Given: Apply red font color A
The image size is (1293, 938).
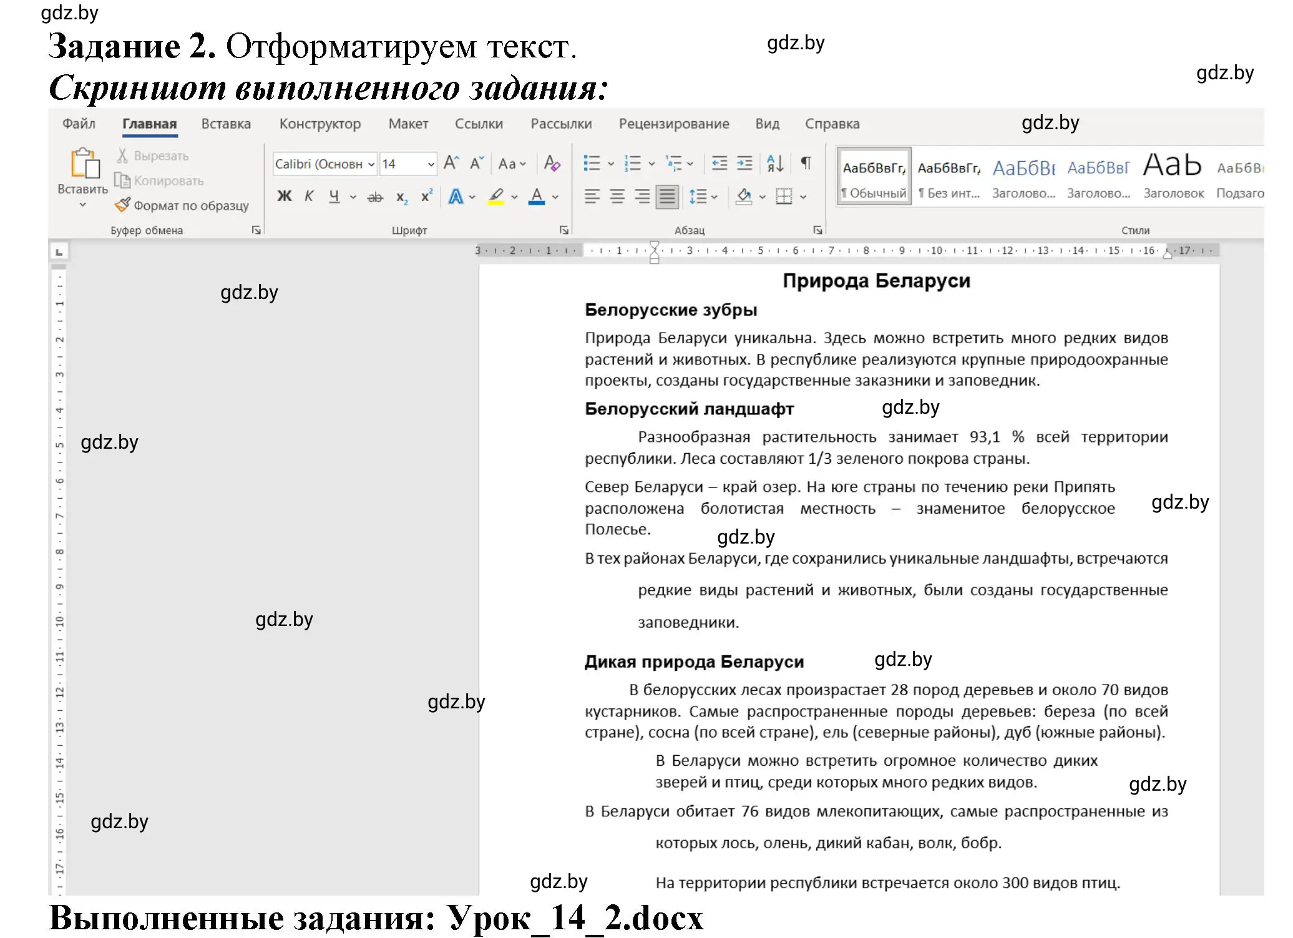Looking at the screenshot, I should [537, 197].
